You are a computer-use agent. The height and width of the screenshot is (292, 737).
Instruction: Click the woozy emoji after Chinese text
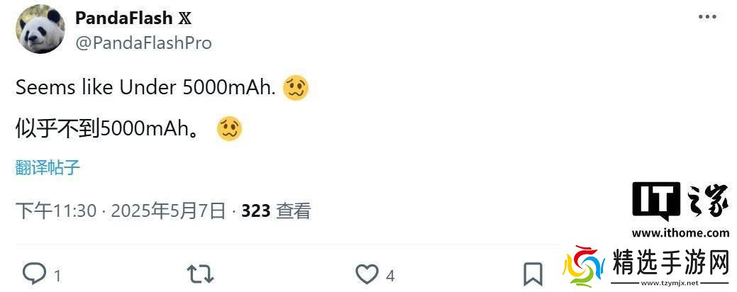[230, 128]
